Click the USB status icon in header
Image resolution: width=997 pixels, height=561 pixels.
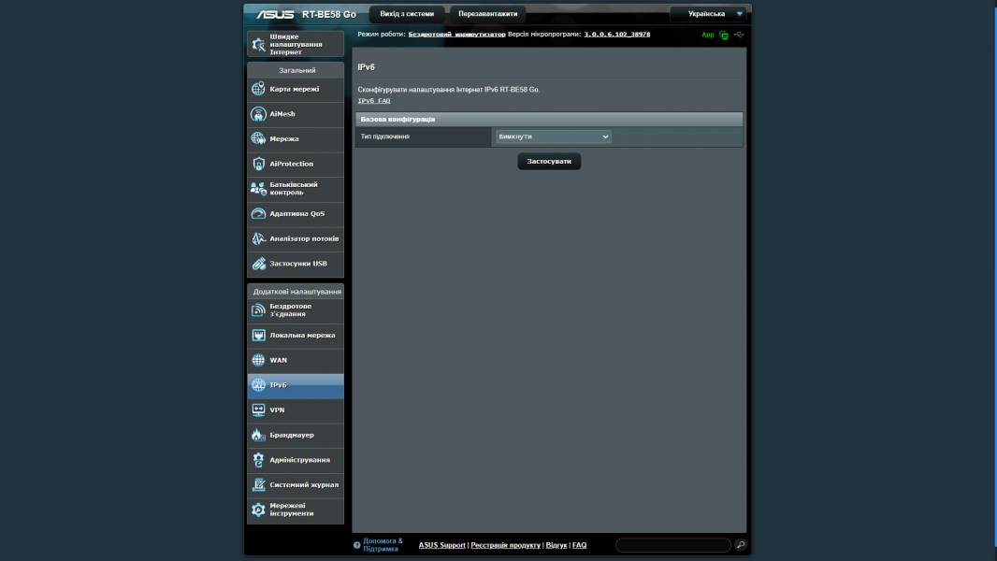click(740, 35)
